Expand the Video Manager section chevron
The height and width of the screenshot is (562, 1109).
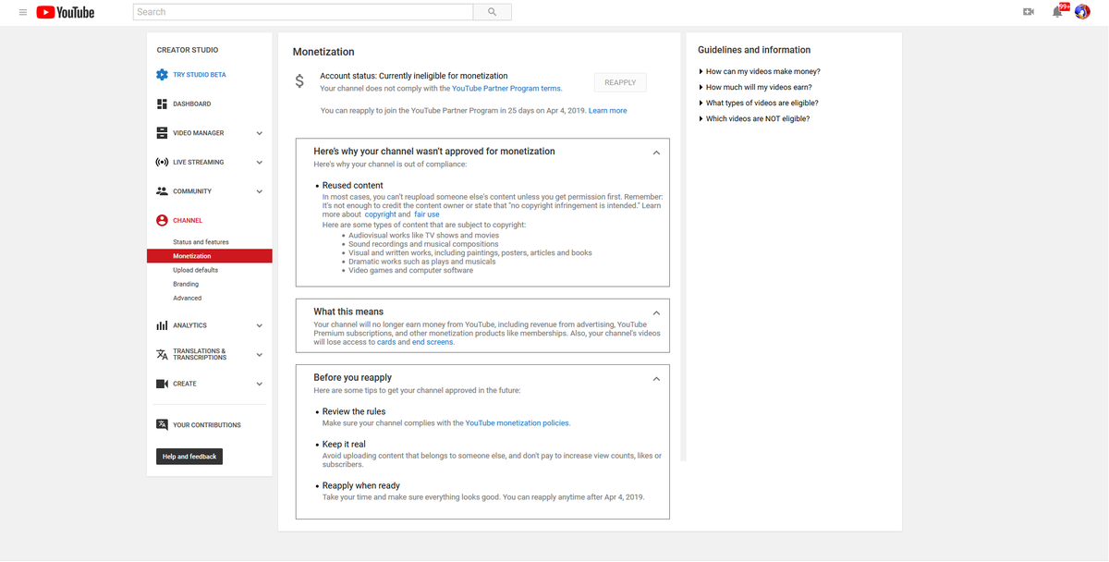pos(260,133)
